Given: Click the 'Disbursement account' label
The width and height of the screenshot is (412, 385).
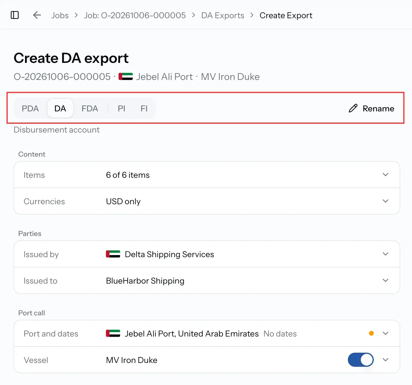Looking at the screenshot, I should click(57, 130).
